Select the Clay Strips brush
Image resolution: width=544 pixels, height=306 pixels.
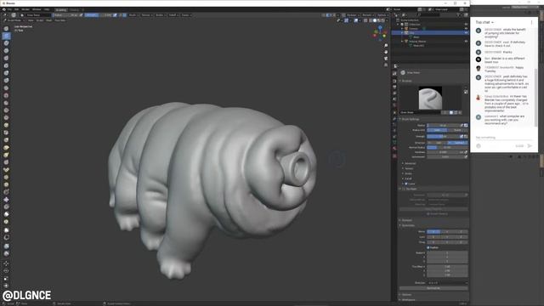[x=6, y=51]
